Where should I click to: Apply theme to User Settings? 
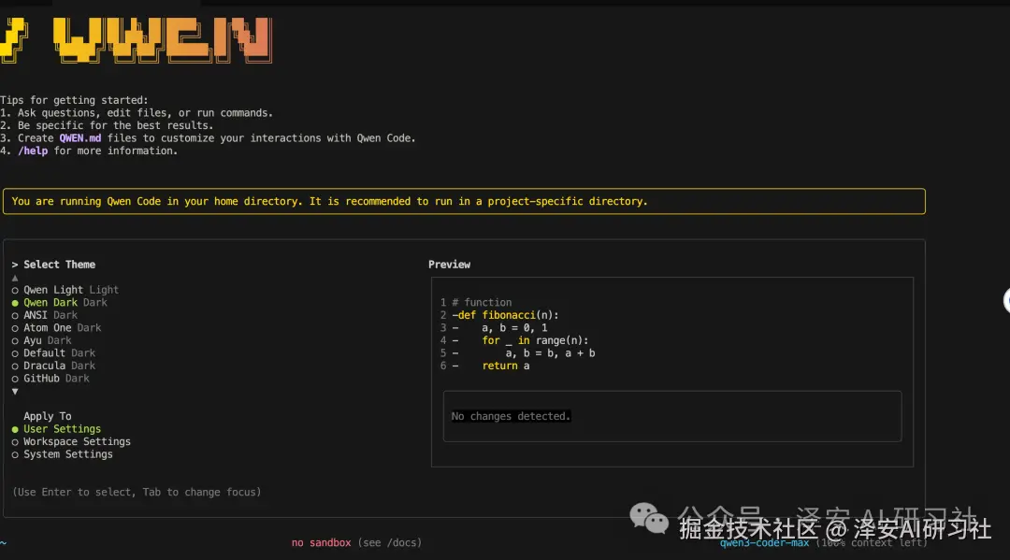click(x=56, y=429)
